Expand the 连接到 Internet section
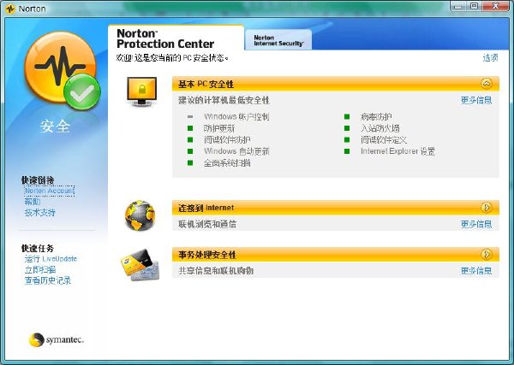 (487, 208)
